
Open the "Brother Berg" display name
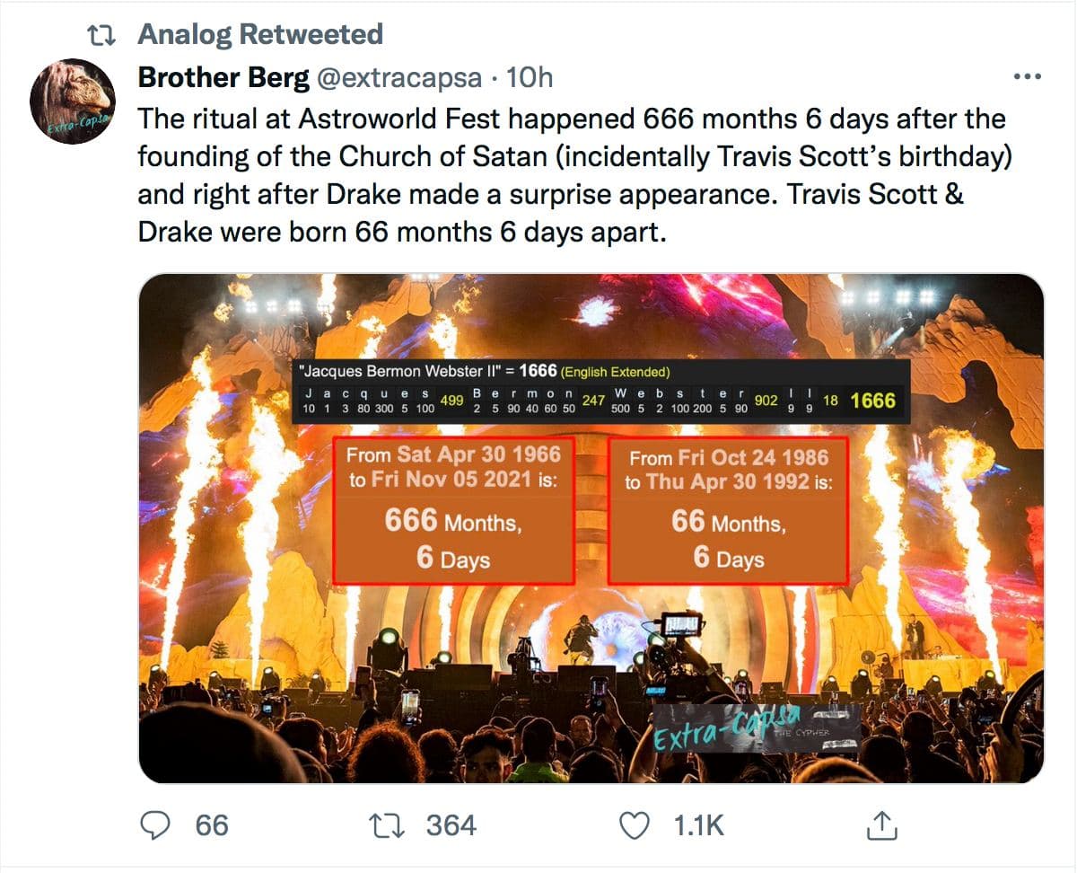click(x=223, y=78)
